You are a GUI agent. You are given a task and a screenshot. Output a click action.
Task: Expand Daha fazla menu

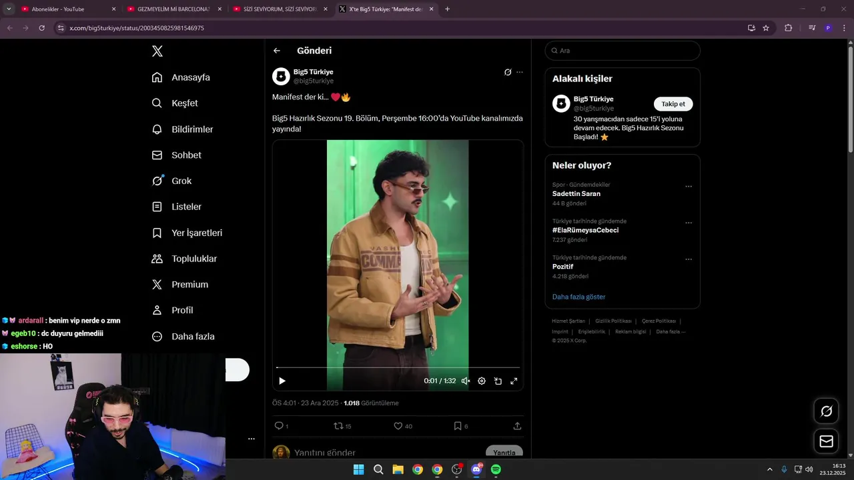point(183,337)
